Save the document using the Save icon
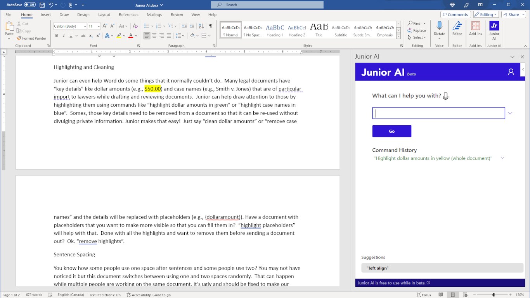530x298 pixels. click(42, 5)
